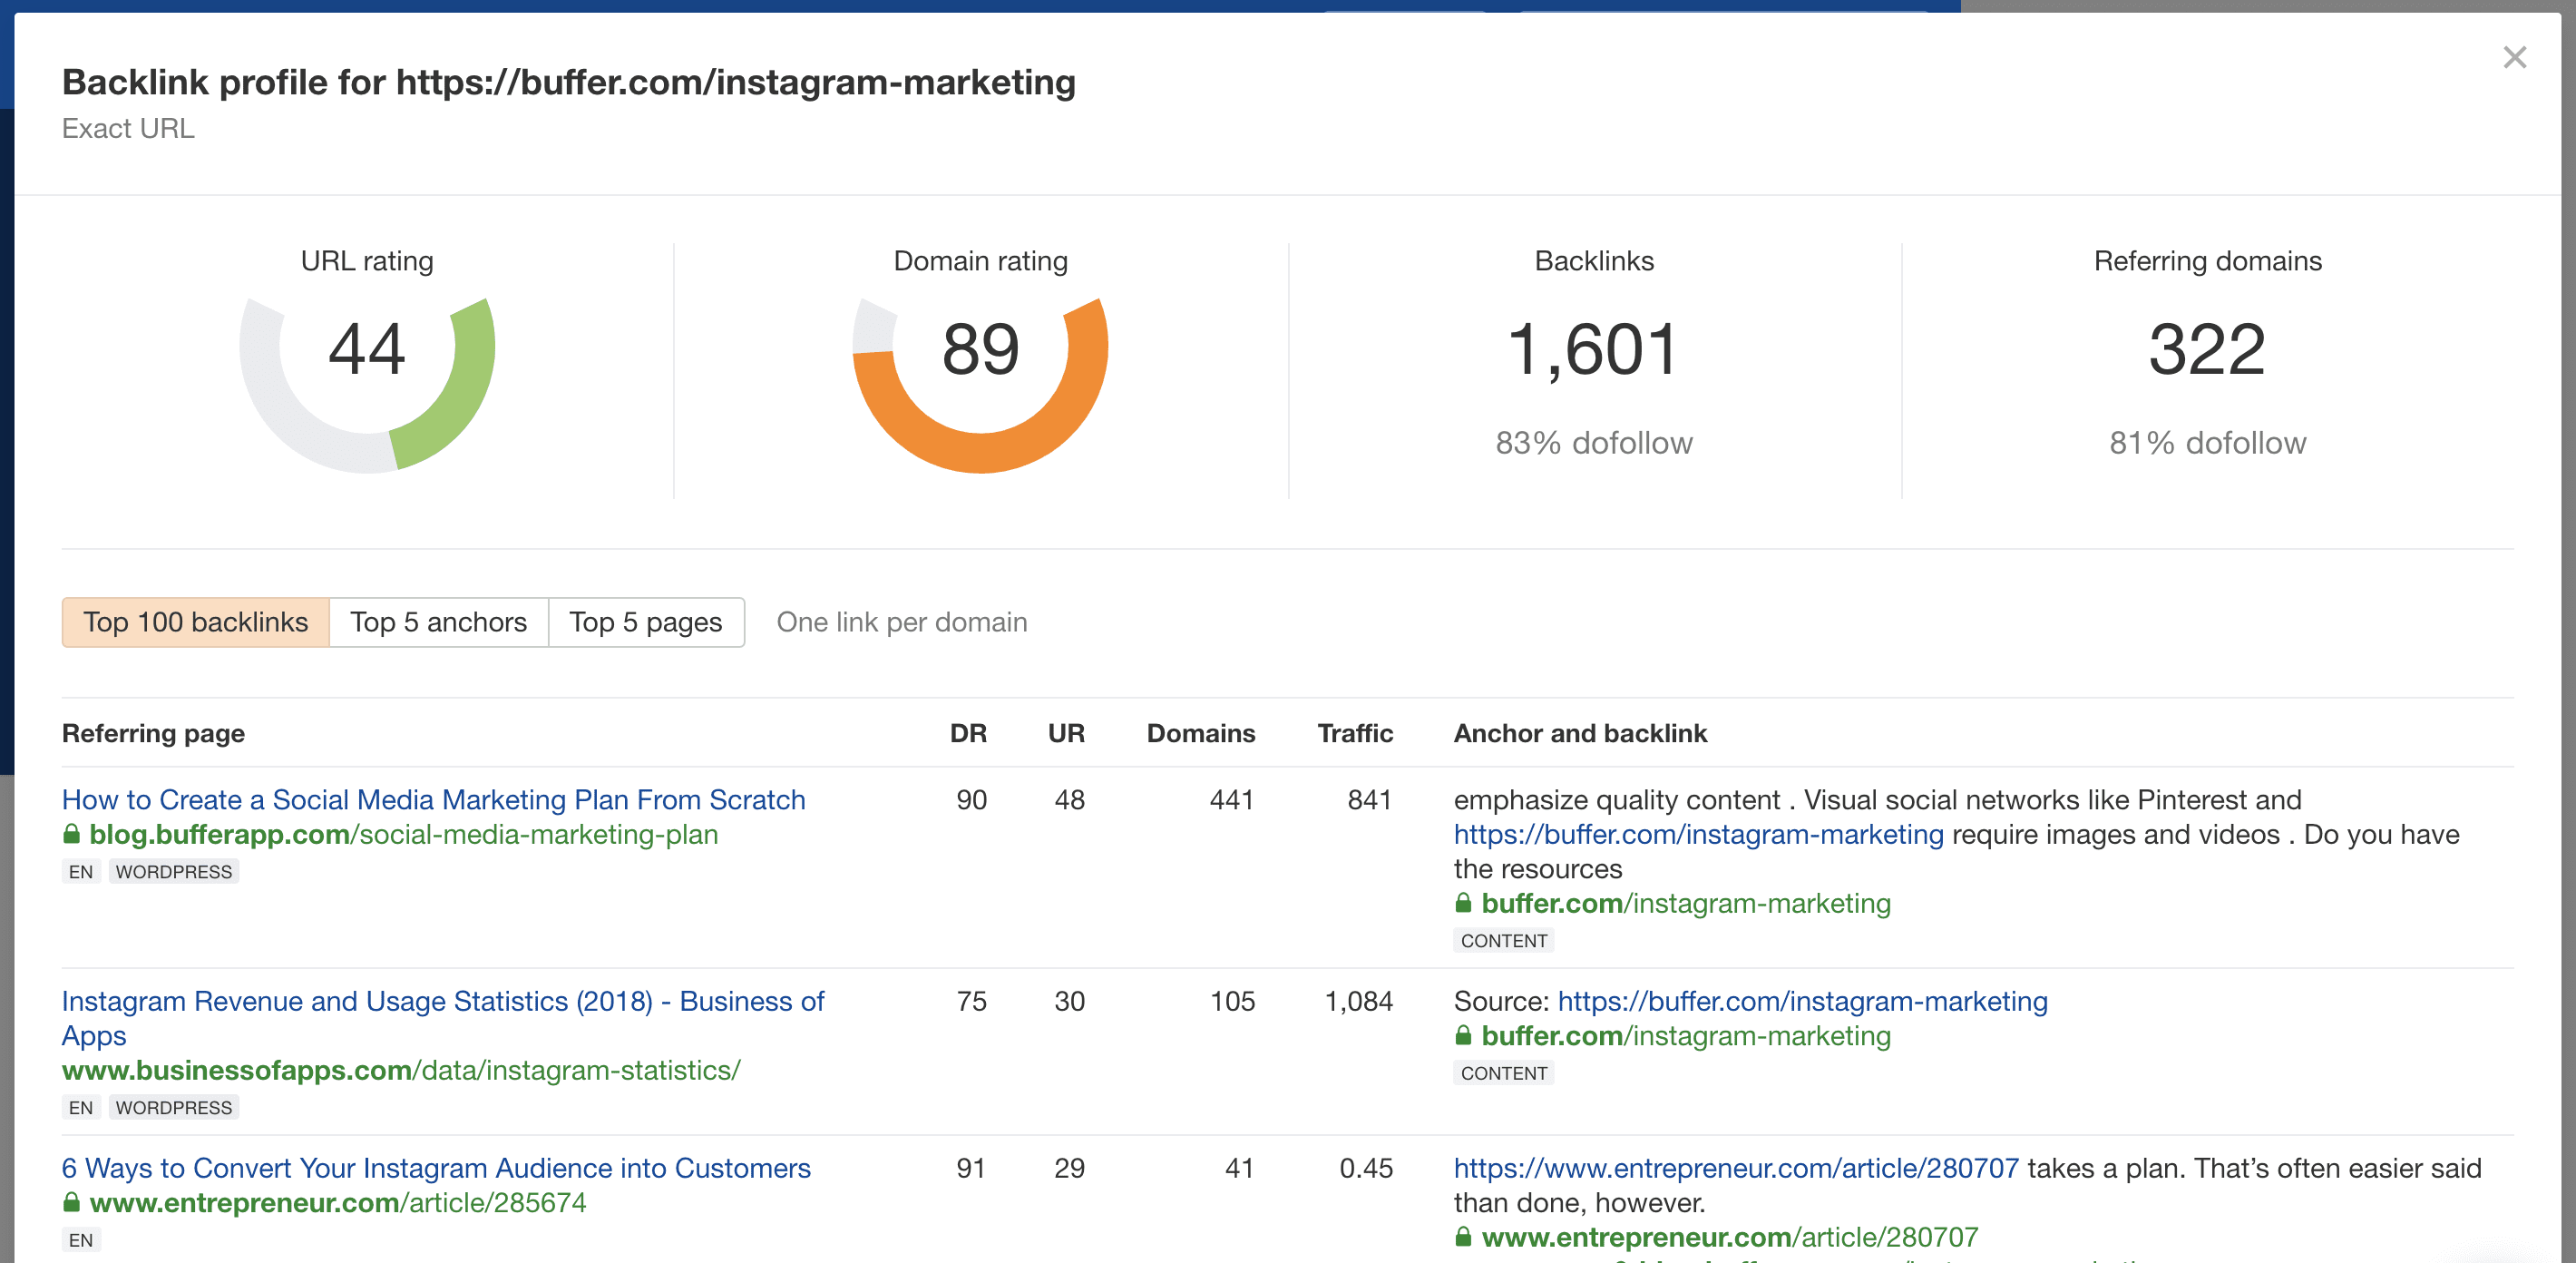Open blog.bufferapp.com/social-media-marketing-plan URL

[403, 834]
